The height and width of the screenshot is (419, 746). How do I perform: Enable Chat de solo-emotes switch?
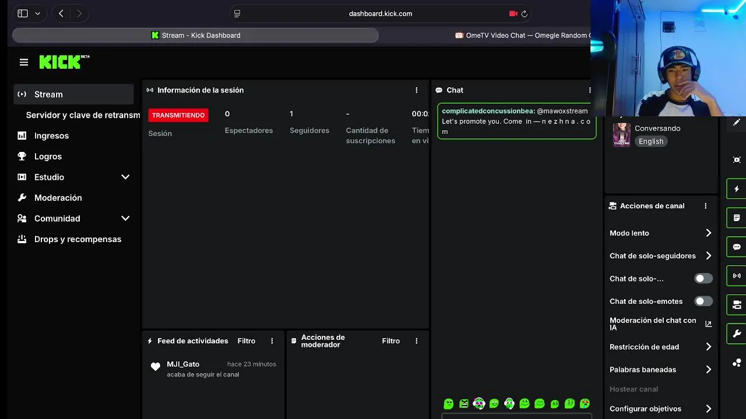(x=703, y=301)
